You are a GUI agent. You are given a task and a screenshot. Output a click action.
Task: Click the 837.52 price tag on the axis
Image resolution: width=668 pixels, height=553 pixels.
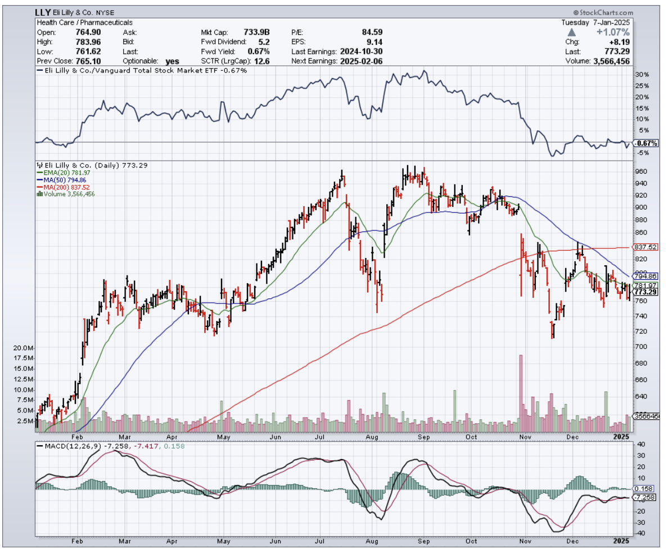(645, 247)
